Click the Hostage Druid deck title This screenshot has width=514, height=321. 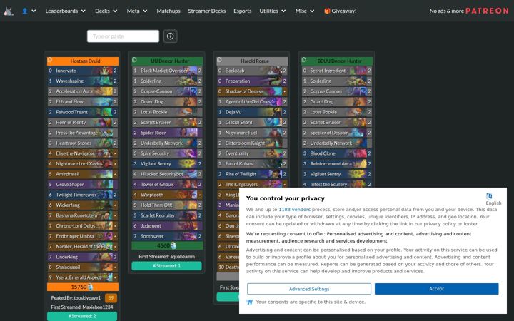pos(85,61)
